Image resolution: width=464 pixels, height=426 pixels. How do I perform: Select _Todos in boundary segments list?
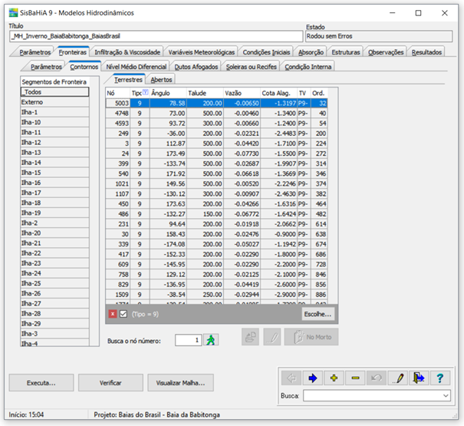pos(54,92)
